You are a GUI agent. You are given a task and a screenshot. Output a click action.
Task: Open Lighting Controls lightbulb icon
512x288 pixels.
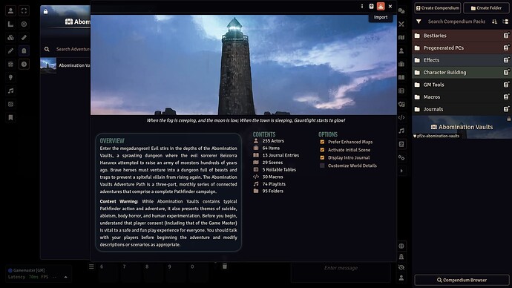click(x=10, y=78)
